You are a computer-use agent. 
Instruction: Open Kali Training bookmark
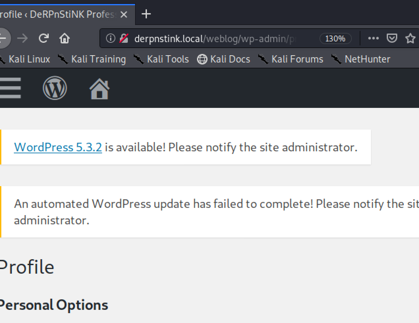[x=92, y=59]
